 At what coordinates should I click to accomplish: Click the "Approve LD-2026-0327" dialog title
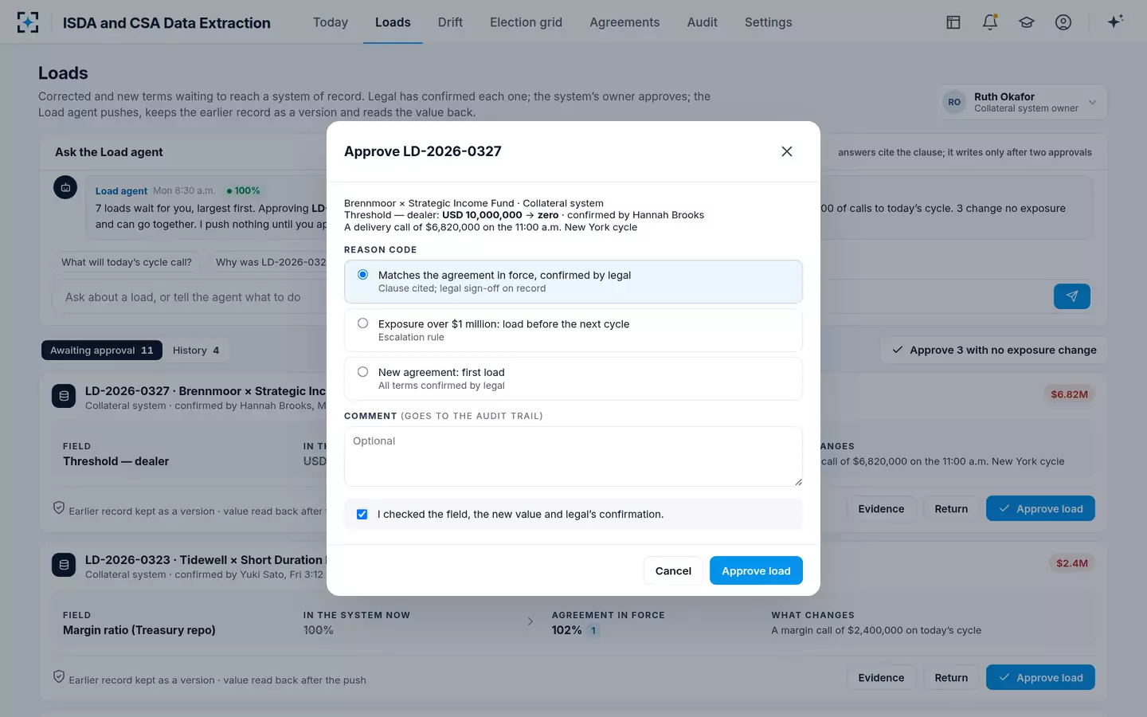[423, 151]
